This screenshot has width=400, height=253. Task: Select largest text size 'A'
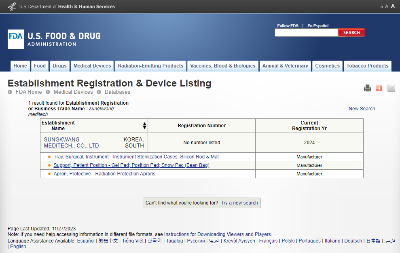pos(393,6)
